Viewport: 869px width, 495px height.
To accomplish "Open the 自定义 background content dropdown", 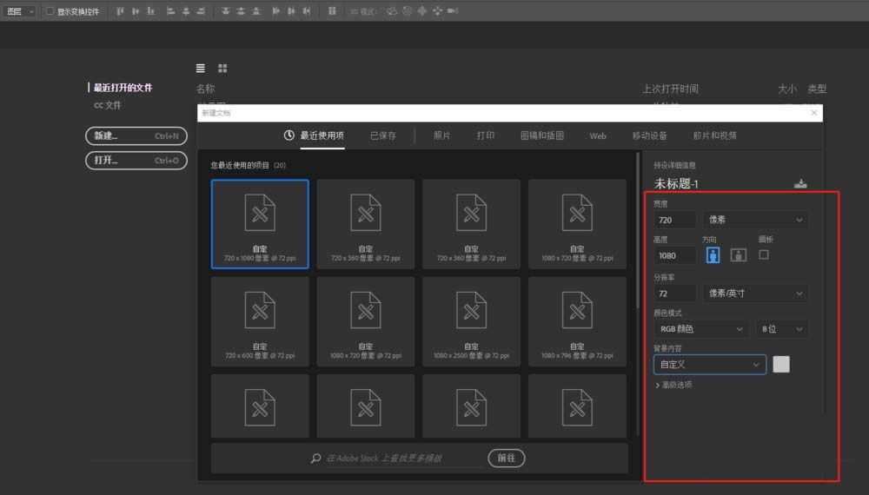I will point(710,365).
